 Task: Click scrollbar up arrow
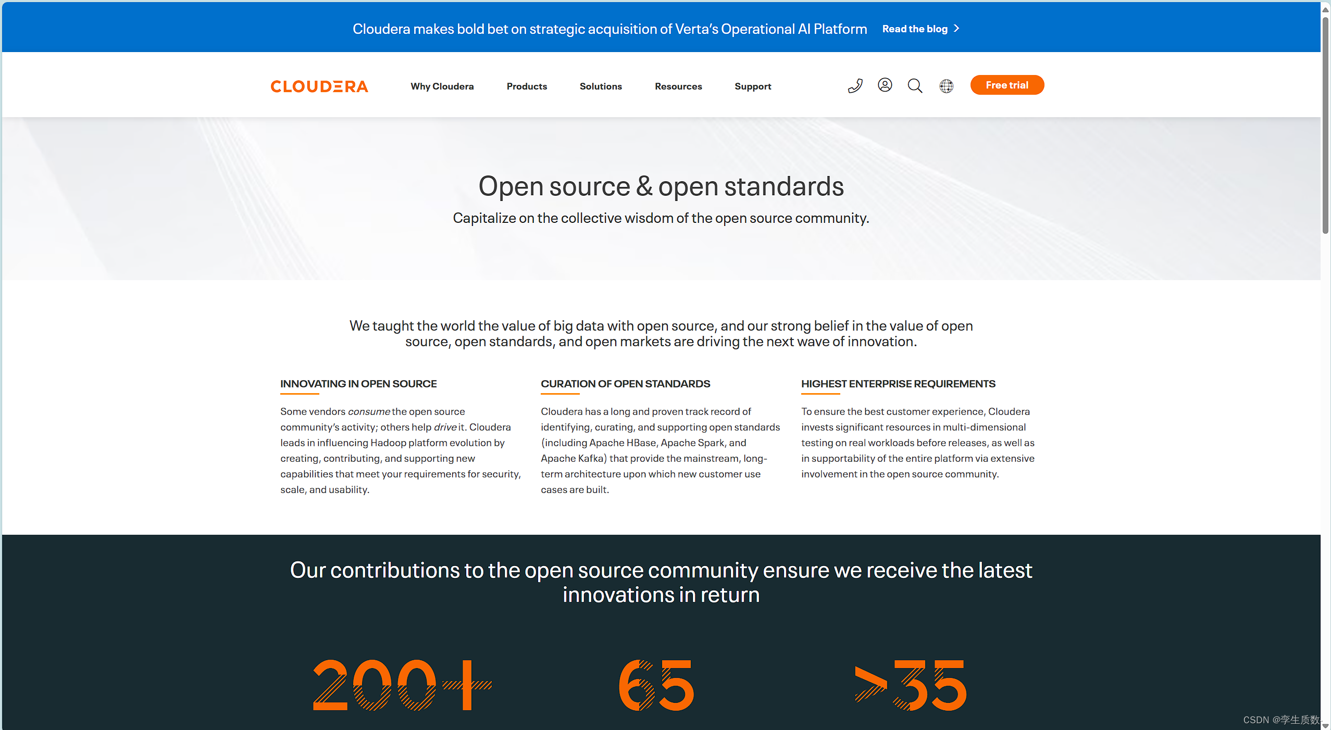1325,9
